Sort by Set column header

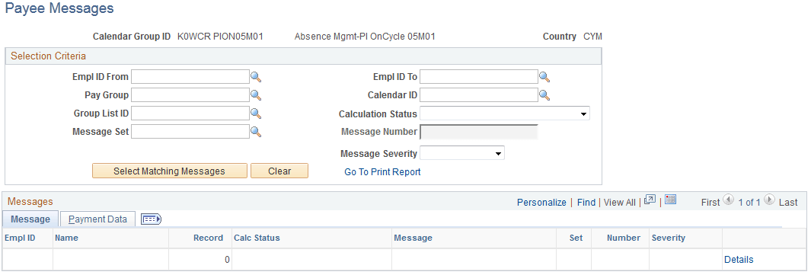pos(576,238)
